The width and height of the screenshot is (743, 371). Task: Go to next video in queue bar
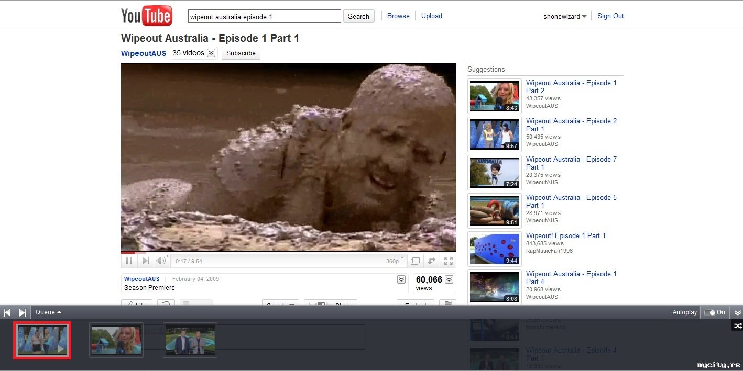[23, 312]
